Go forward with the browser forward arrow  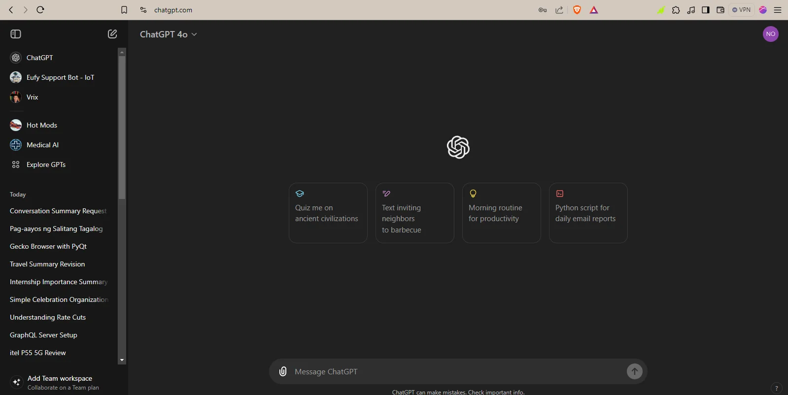[x=26, y=10]
